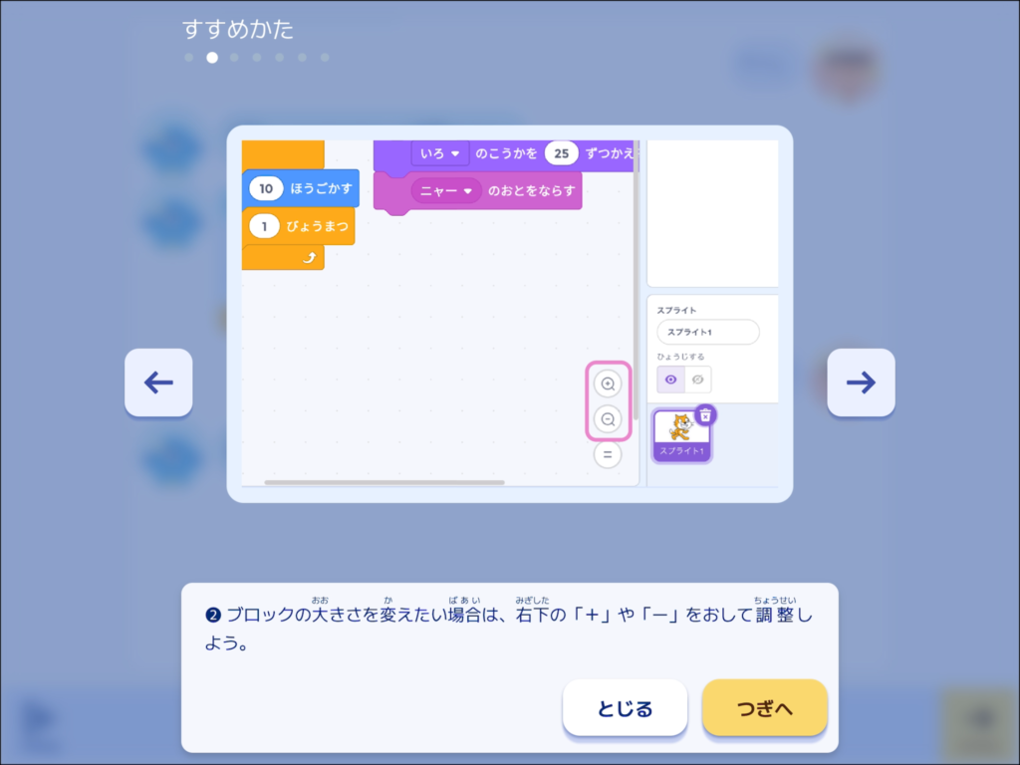Image resolution: width=1020 pixels, height=765 pixels.
Task: Click the horizontal scrollbar under the workspace
Action: [x=384, y=483]
